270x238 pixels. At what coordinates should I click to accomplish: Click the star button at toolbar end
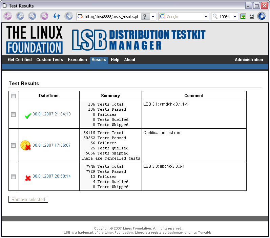(262, 16)
